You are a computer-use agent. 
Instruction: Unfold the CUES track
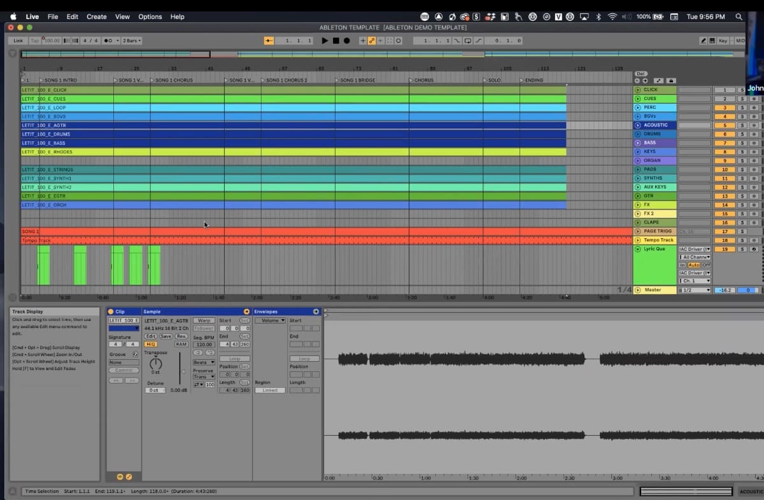pyautogui.click(x=638, y=99)
